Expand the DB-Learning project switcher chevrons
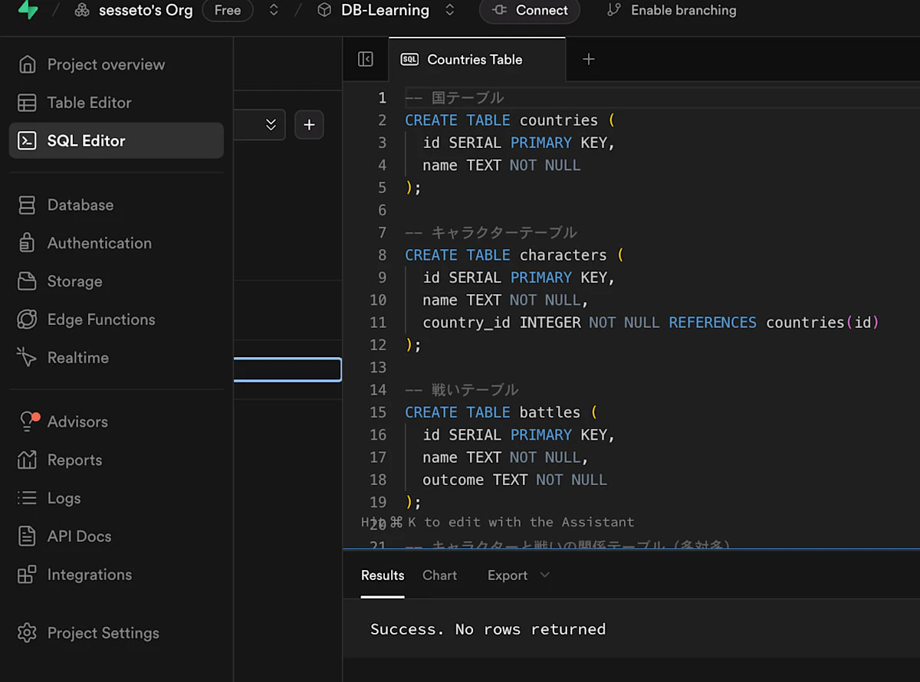This screenshot has height=682, width=920. click(450, 10)
